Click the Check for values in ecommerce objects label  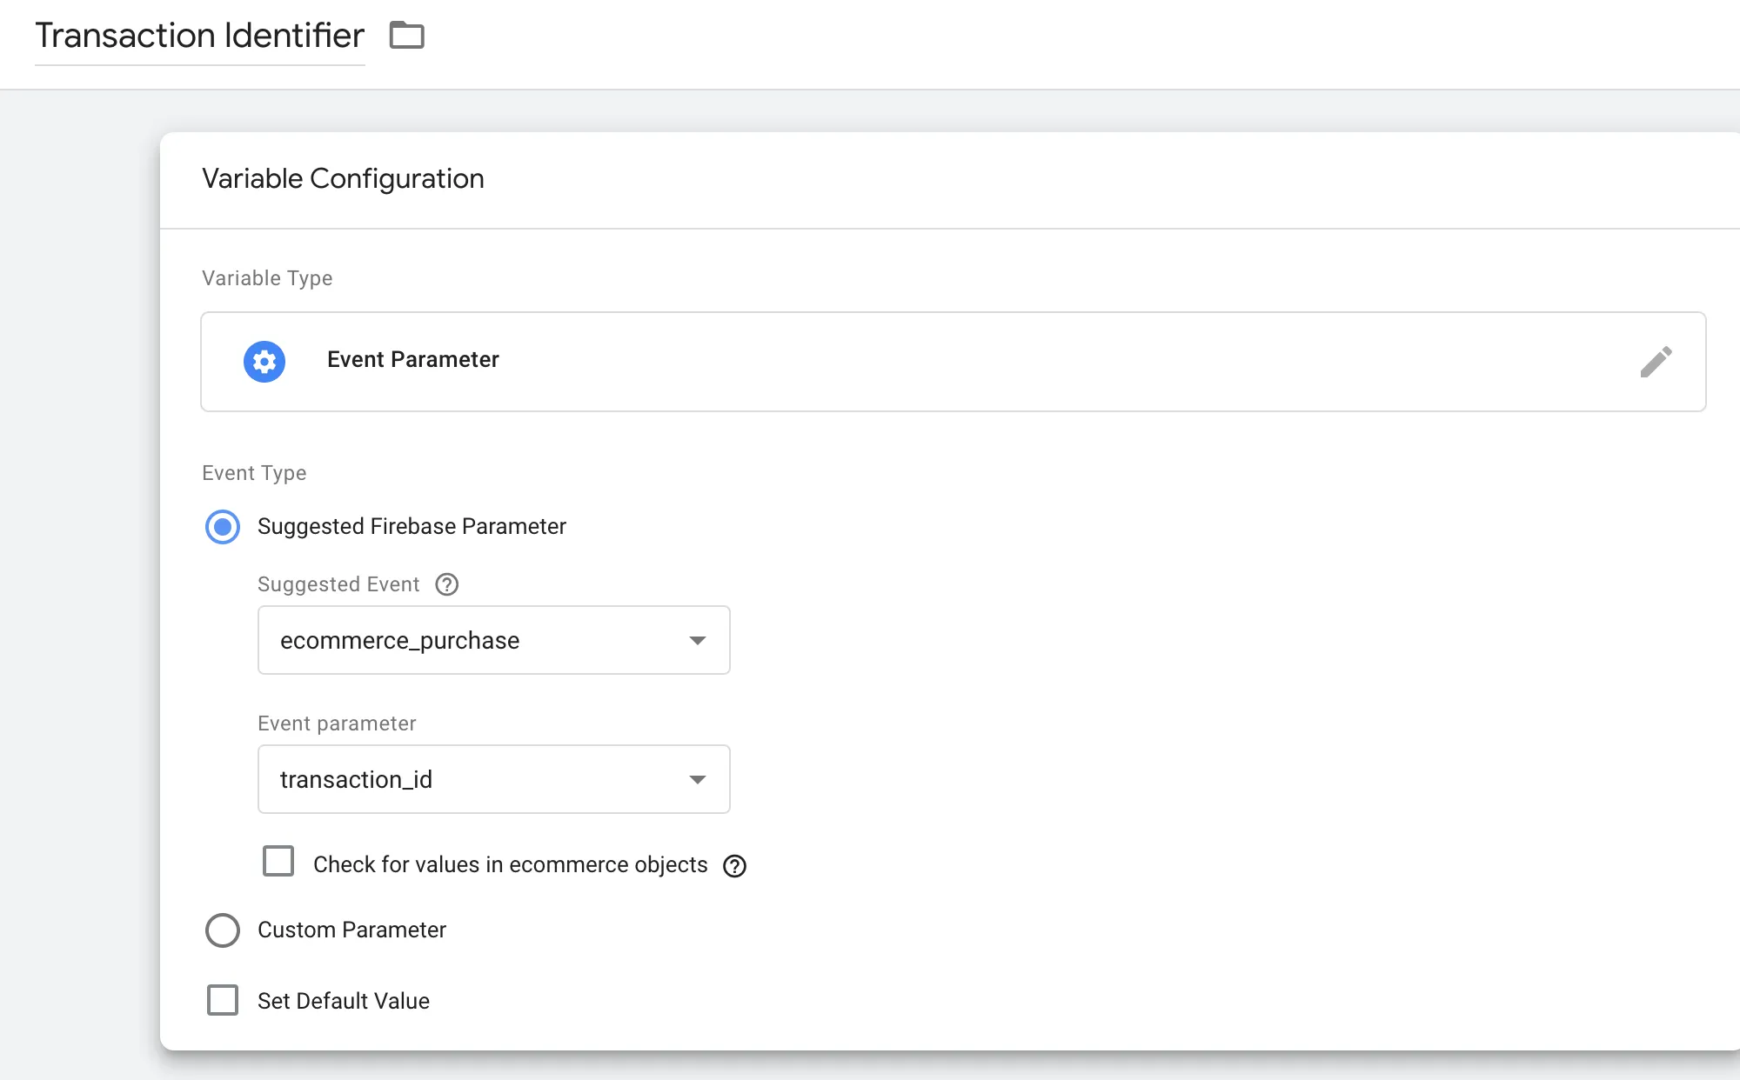tap(510, 865)
